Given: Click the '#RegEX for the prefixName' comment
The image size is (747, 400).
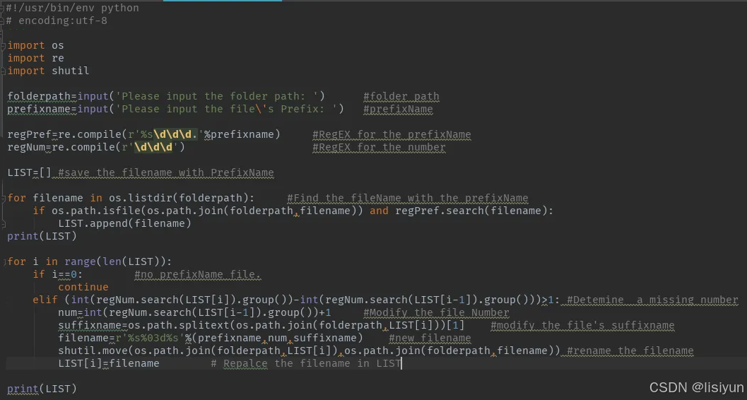Looking at the screenshot, I should [x=392, y=134].
